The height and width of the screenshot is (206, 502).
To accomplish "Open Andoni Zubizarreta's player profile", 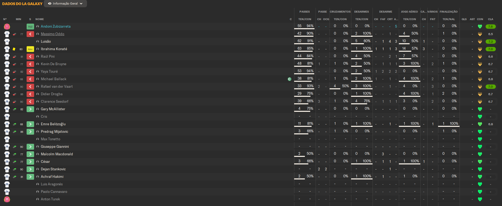I will pos(56,26).
